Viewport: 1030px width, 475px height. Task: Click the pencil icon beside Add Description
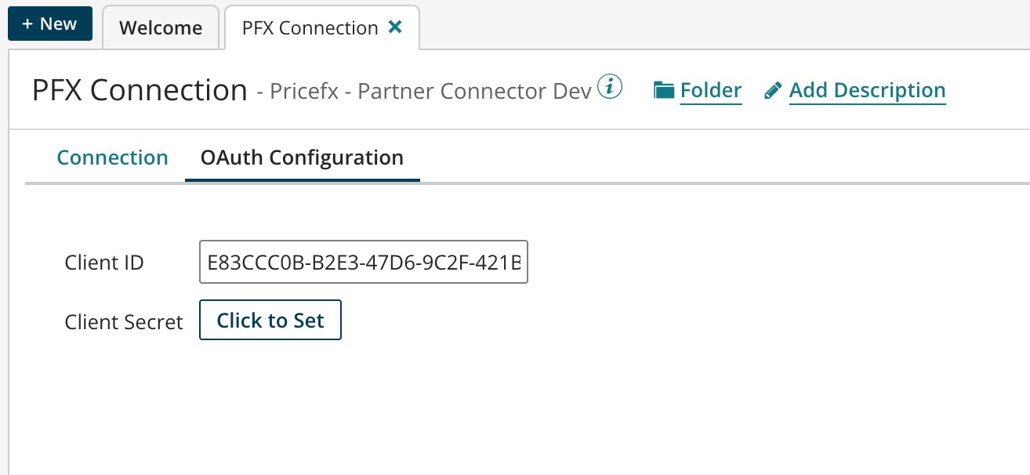click(x=772, y=89)
